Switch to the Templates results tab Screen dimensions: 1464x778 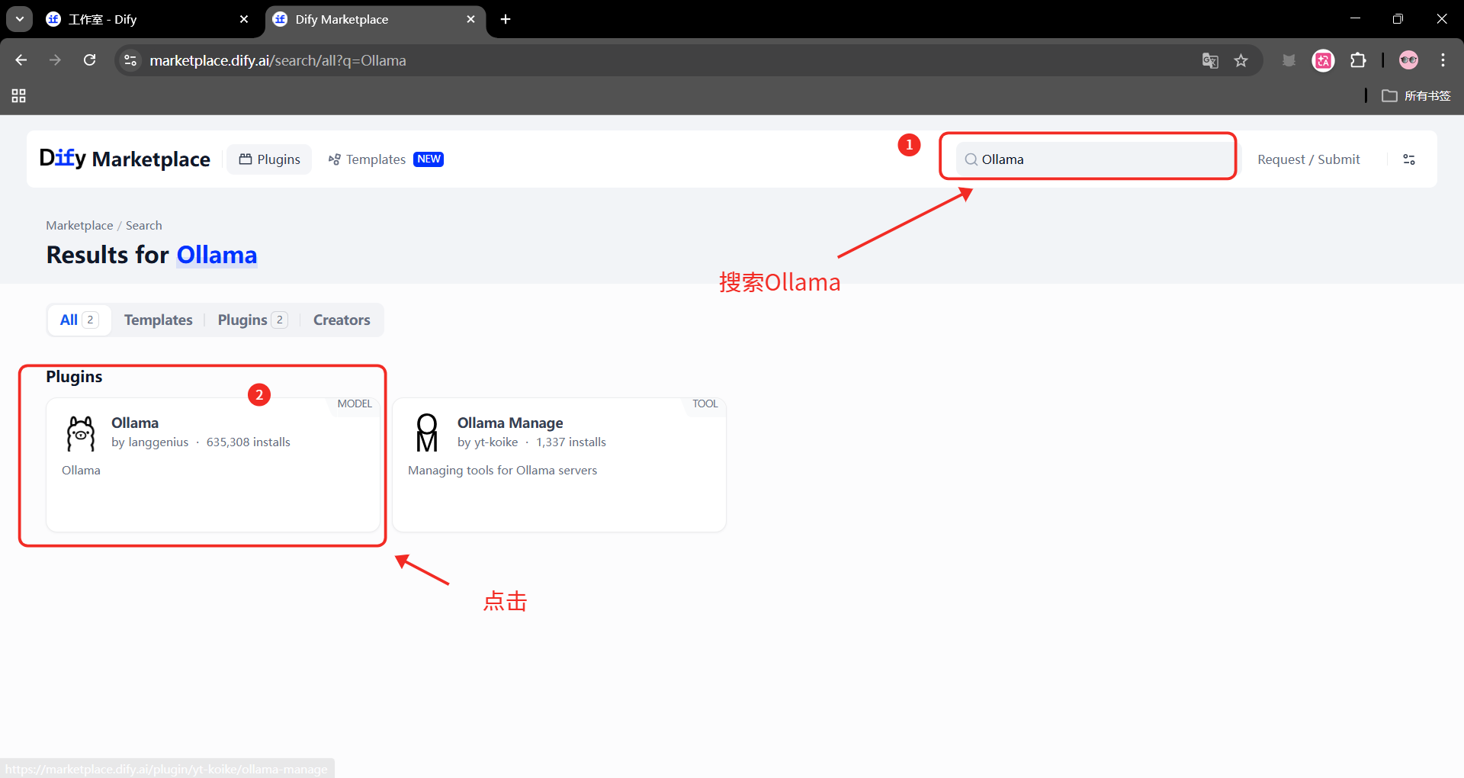(159, 320)
